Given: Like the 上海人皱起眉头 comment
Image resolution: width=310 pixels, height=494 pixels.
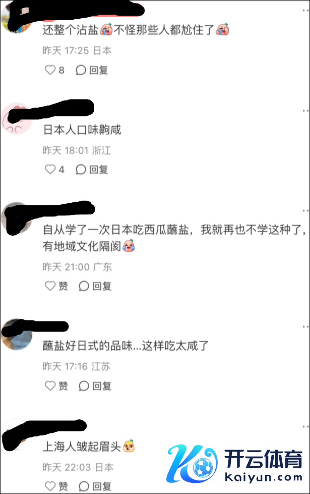Looking at the screenshot, I should pos(50,486).
